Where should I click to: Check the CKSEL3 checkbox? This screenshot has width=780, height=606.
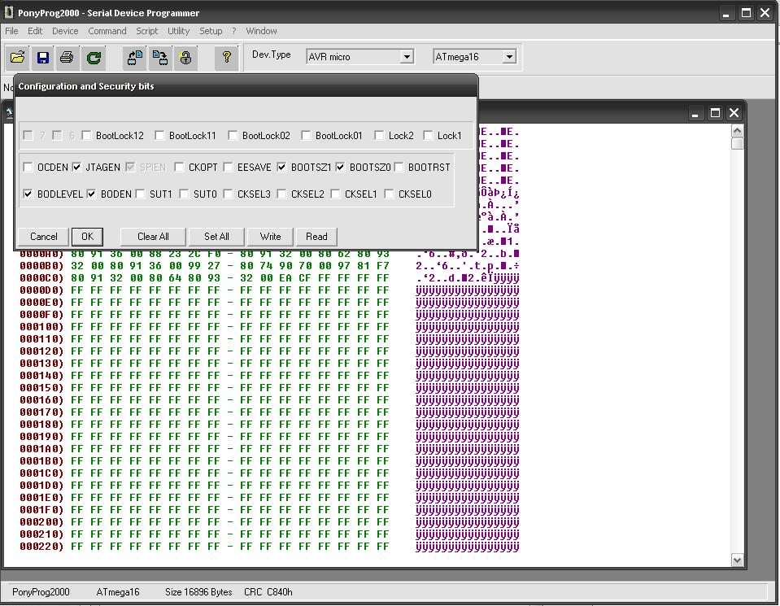click(x=228, y=194)
